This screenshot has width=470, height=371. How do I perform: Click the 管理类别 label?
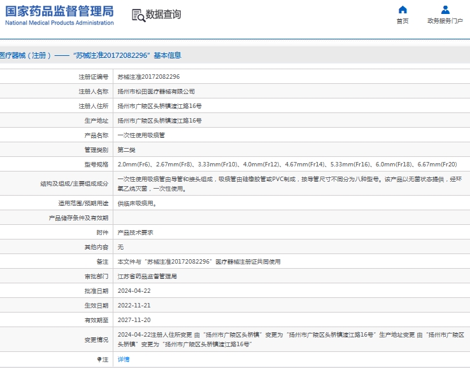click(x=96, y=150)
